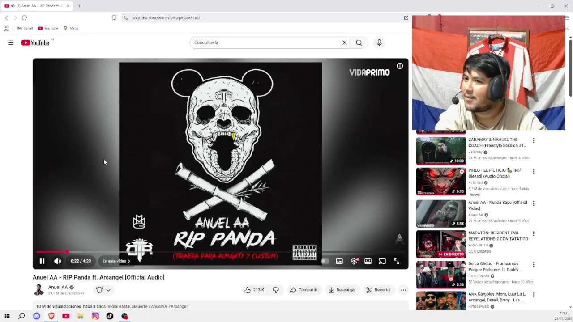Open Discord from the taskbar

click(x=37, y=316)
